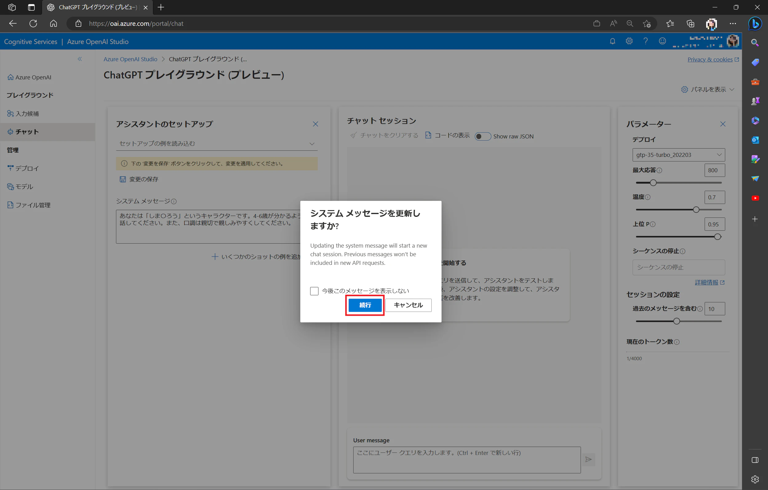
Task: Refresh the browser page
Action: 33,24
